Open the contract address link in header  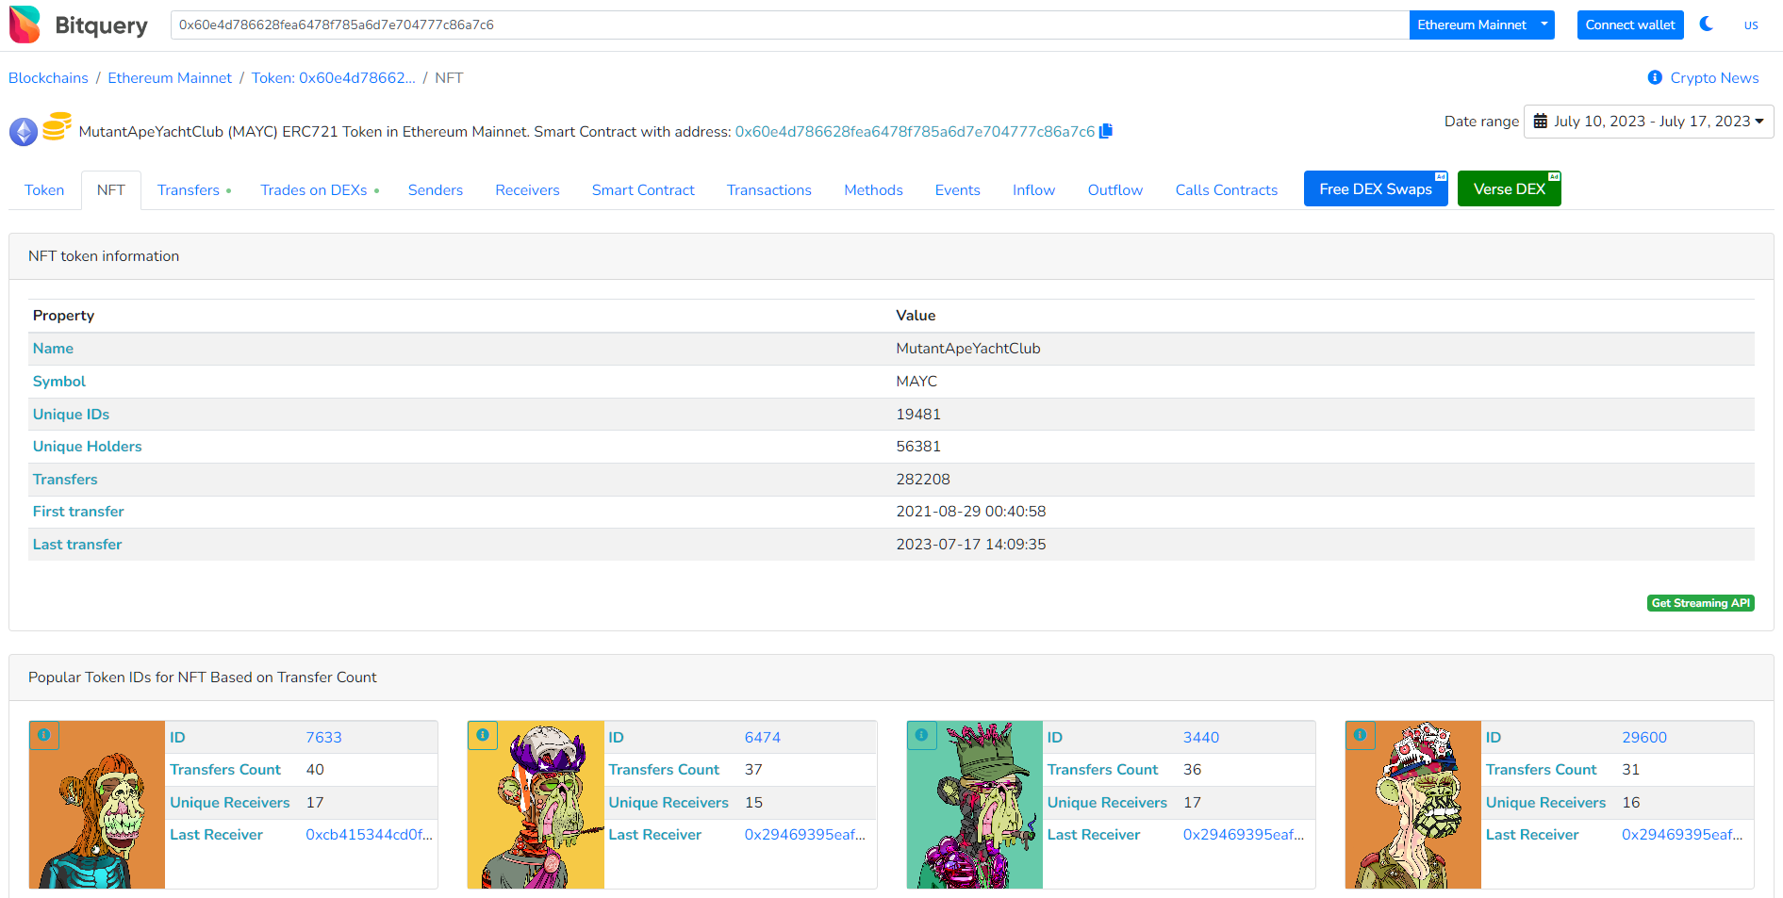915,131
